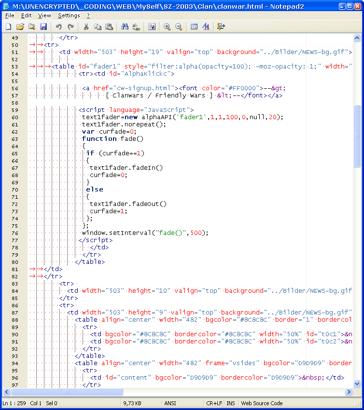Save the file with the floppy icon
Image resolution: width=364 pixels, height=410 pixels.
(43, 27)
